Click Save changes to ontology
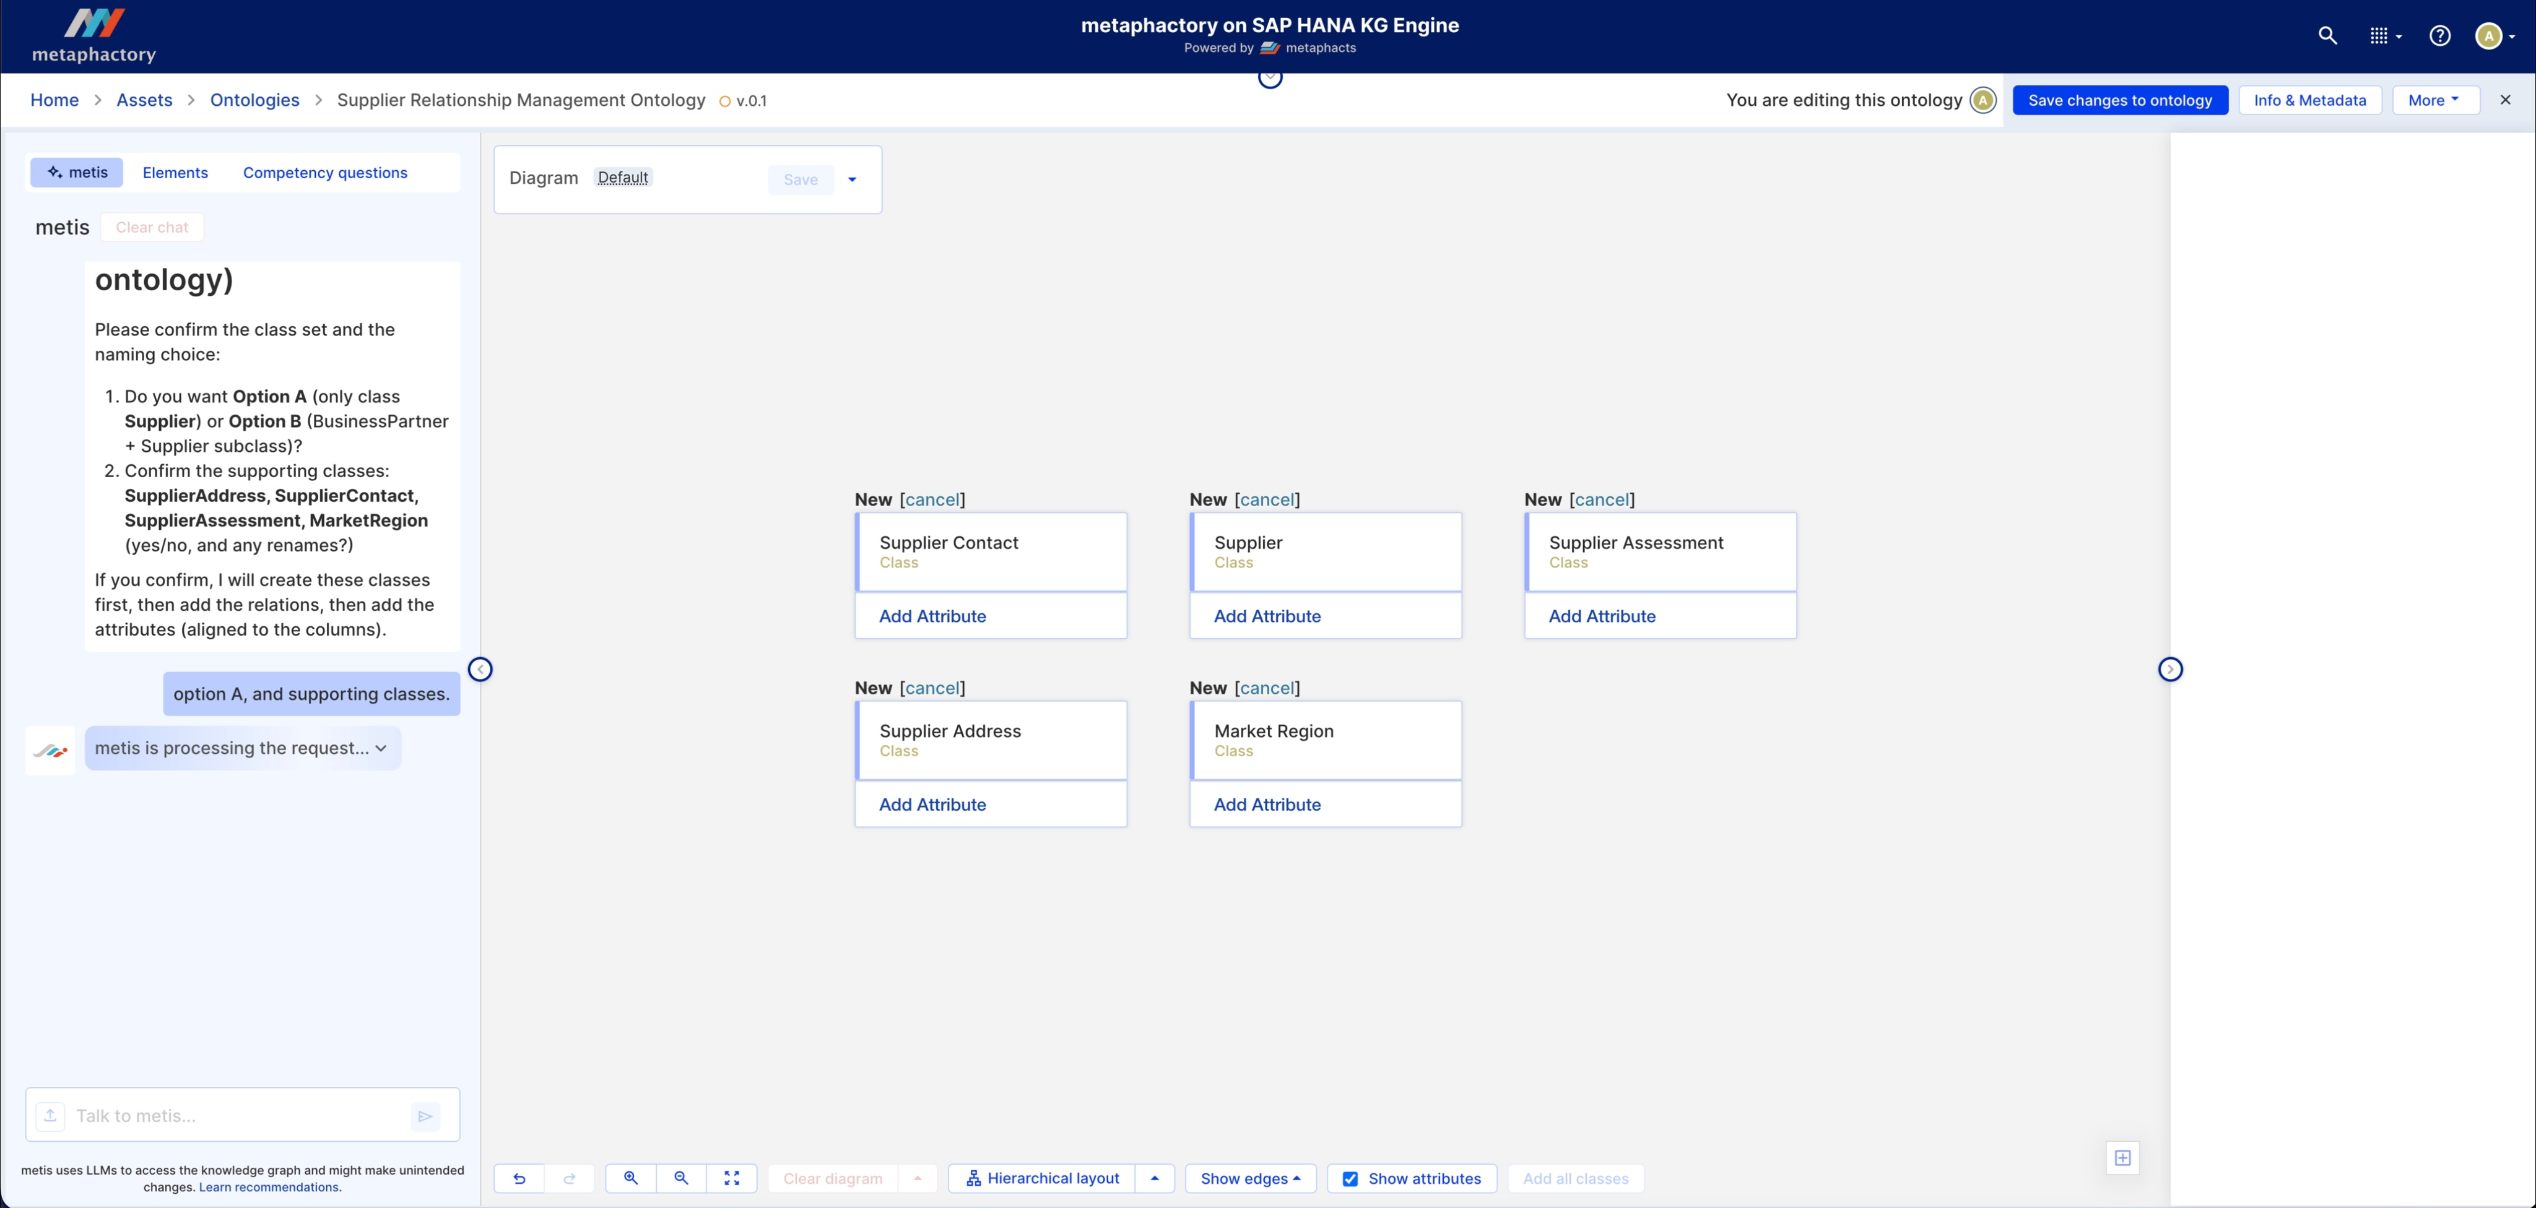The height and width of the screenshot is (1208, 2536). tap(2119, 100)
